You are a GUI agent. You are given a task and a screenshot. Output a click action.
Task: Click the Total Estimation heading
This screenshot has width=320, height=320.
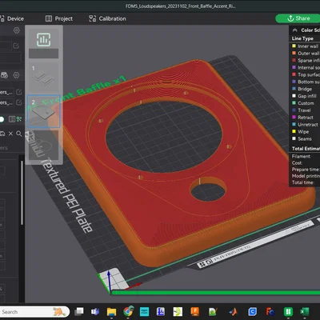(x=306, y=149)
